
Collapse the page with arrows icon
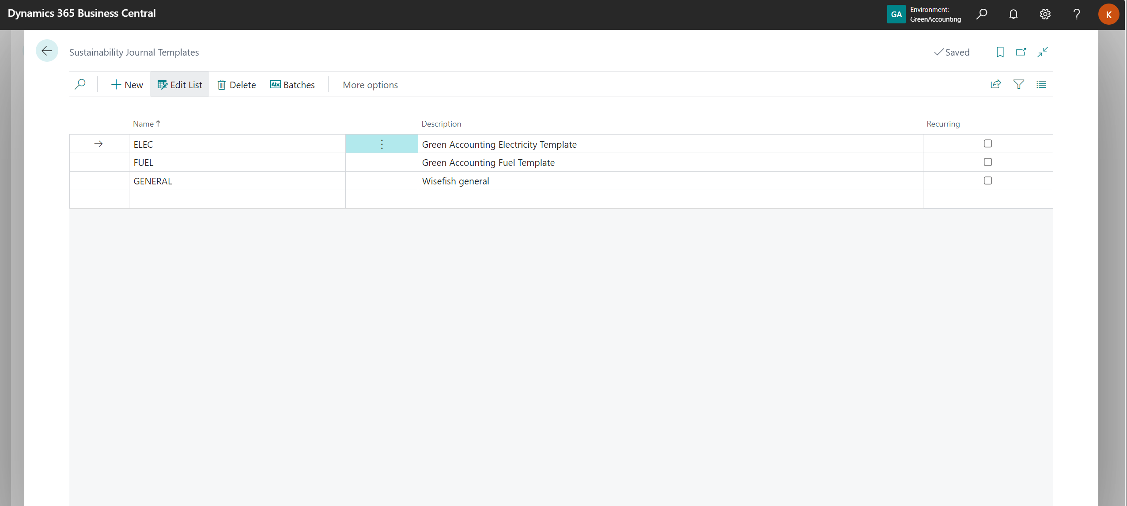pos(1042,52)
